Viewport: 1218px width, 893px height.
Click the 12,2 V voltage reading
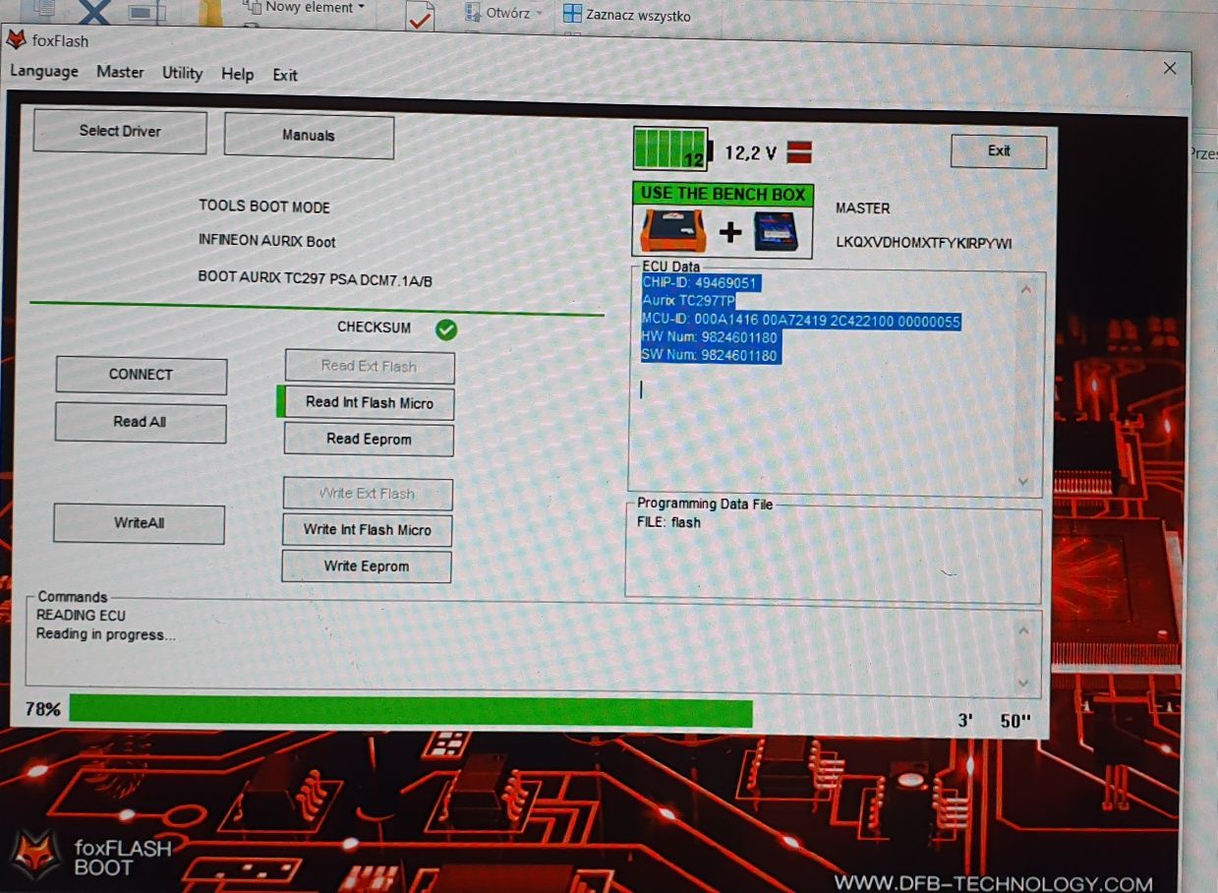[x=751, y=152]
